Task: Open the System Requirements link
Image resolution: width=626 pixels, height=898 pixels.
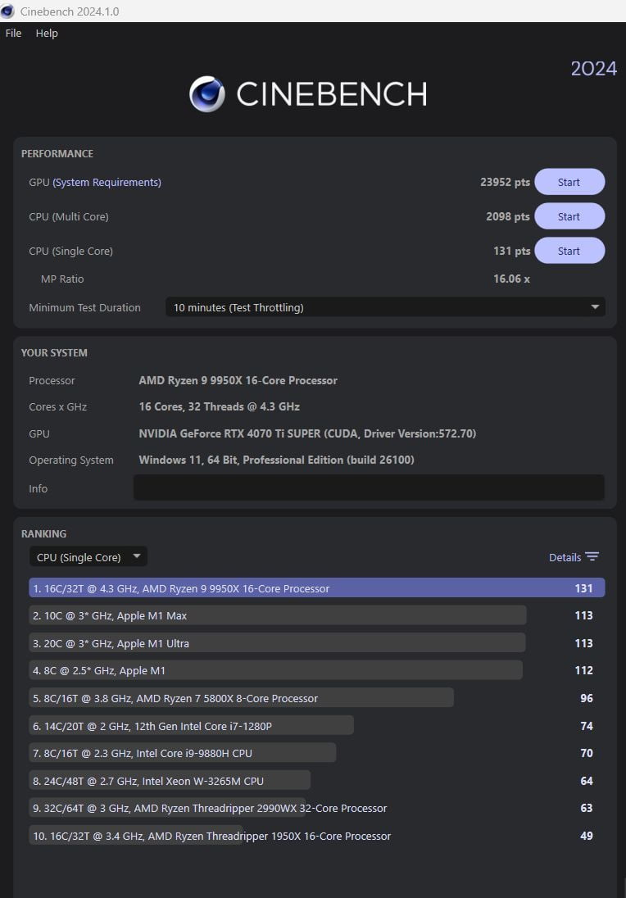Action: [107, 182]
